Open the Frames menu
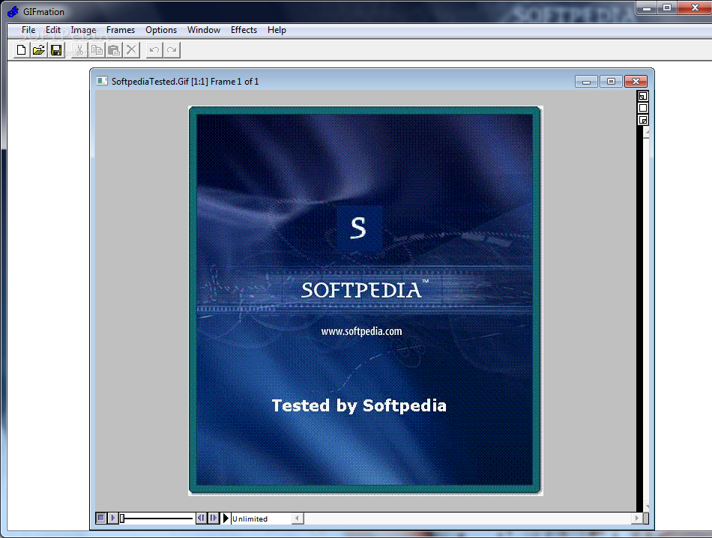The image size is (712, 538). point(121,30)
